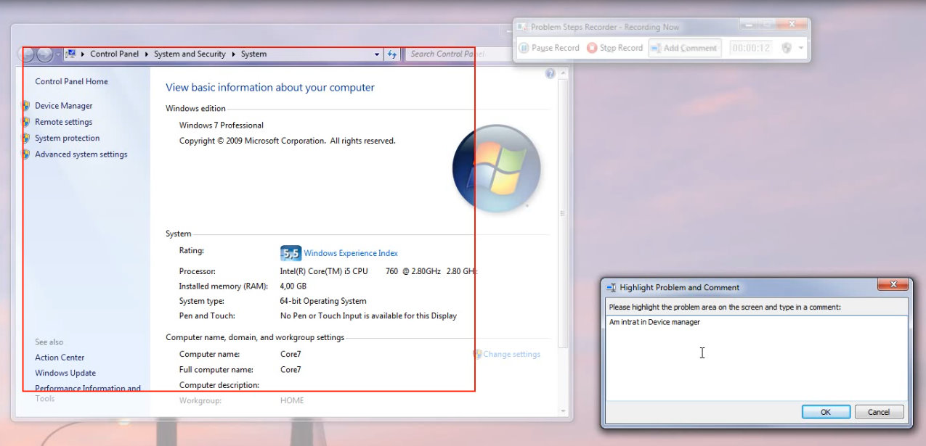
Task: Click the Control Panel address bar icon
Action: click(71, 54)
